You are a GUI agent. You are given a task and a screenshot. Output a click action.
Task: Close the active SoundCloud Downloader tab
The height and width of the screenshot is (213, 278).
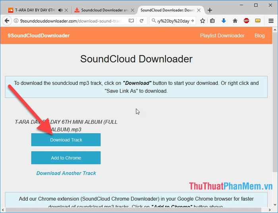point(199,10)
